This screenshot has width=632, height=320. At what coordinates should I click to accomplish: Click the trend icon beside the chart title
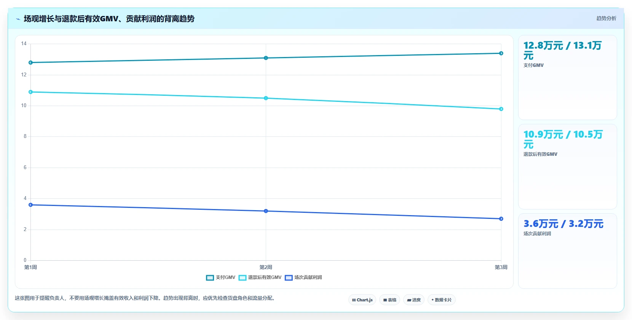click(18, 19)
